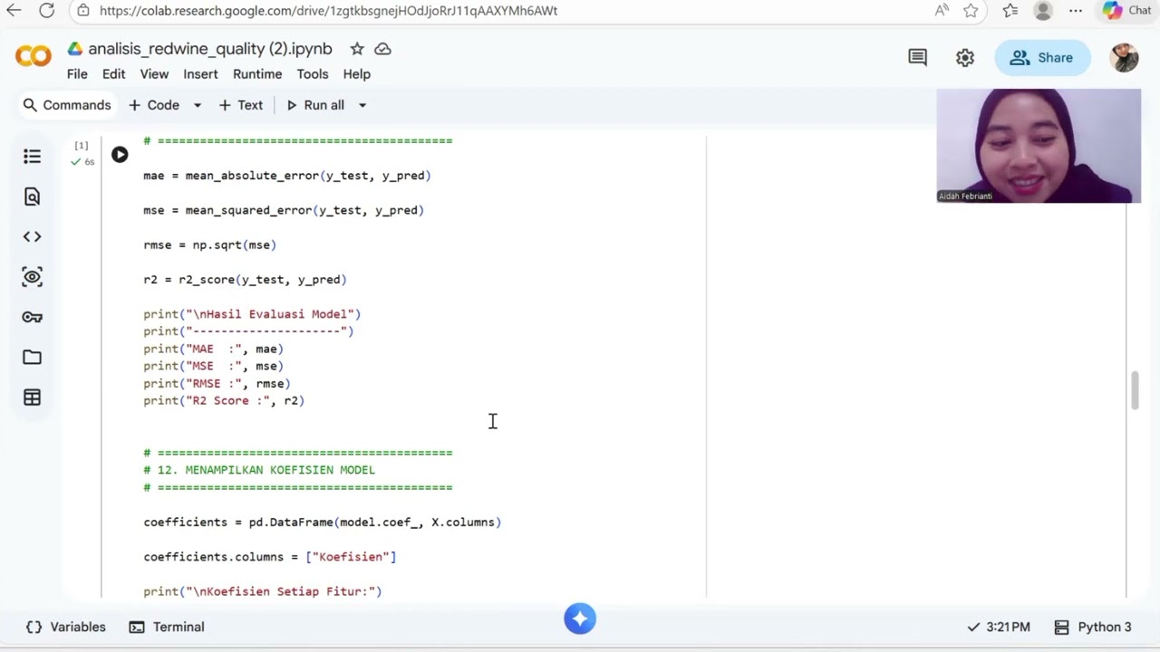Screen dimensions: 1160x652
Task: Click the mae = mean_absolute_error code line
Action: point(287,176)
